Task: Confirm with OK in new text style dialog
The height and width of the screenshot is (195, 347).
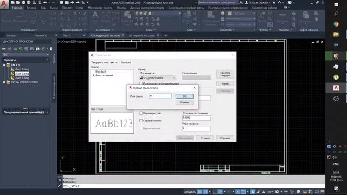Action: click(x=184, y=96)
